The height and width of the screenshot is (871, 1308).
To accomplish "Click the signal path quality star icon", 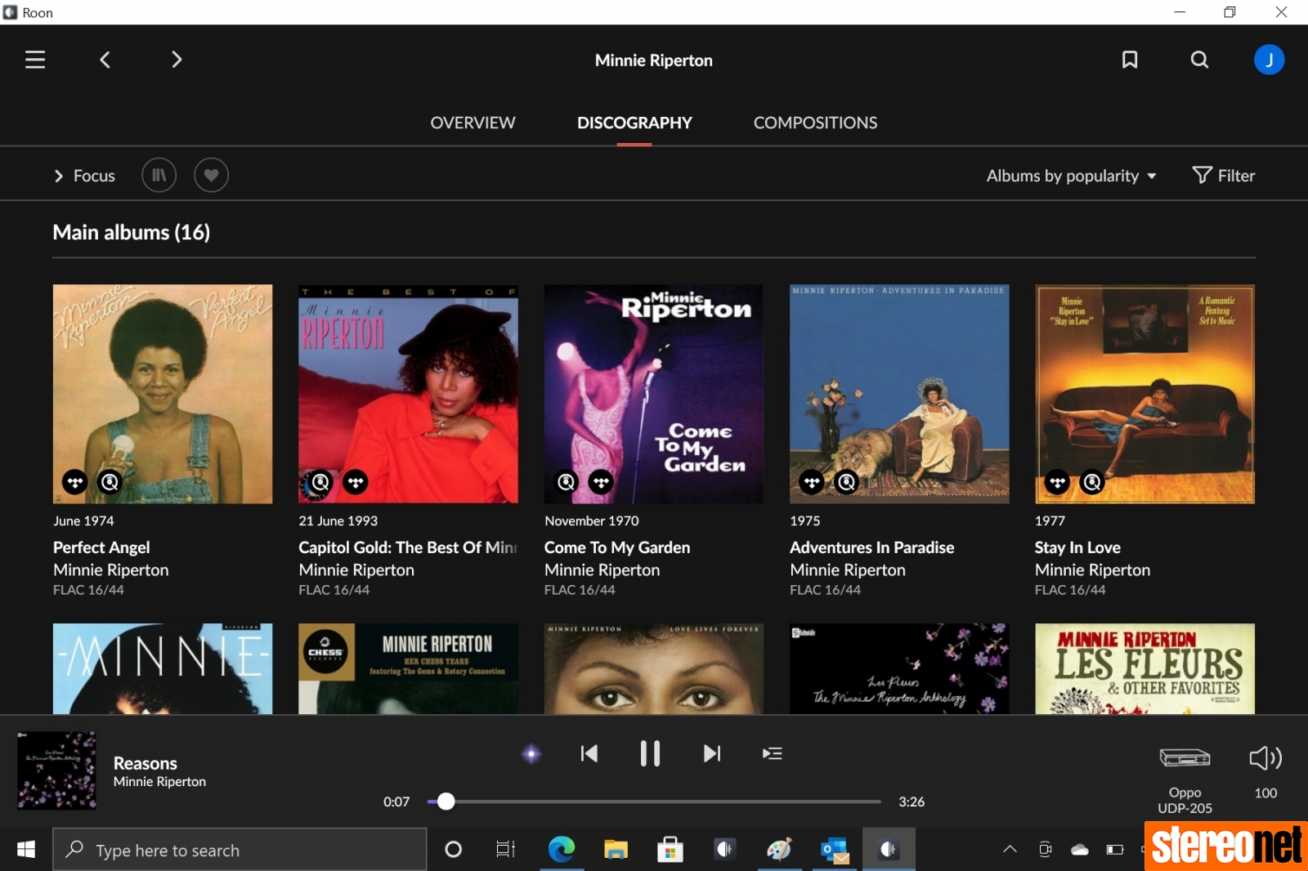I will click(x=531, y=753).
